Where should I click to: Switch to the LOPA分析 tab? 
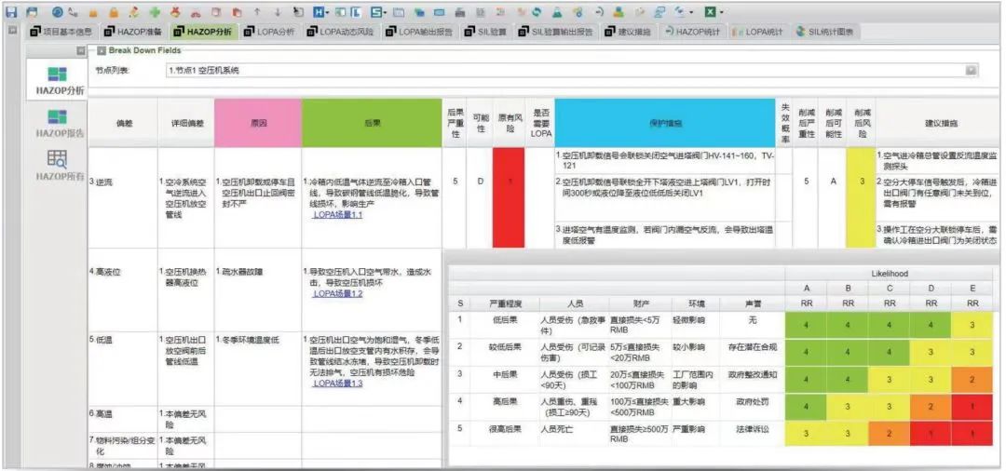[268, 31]
